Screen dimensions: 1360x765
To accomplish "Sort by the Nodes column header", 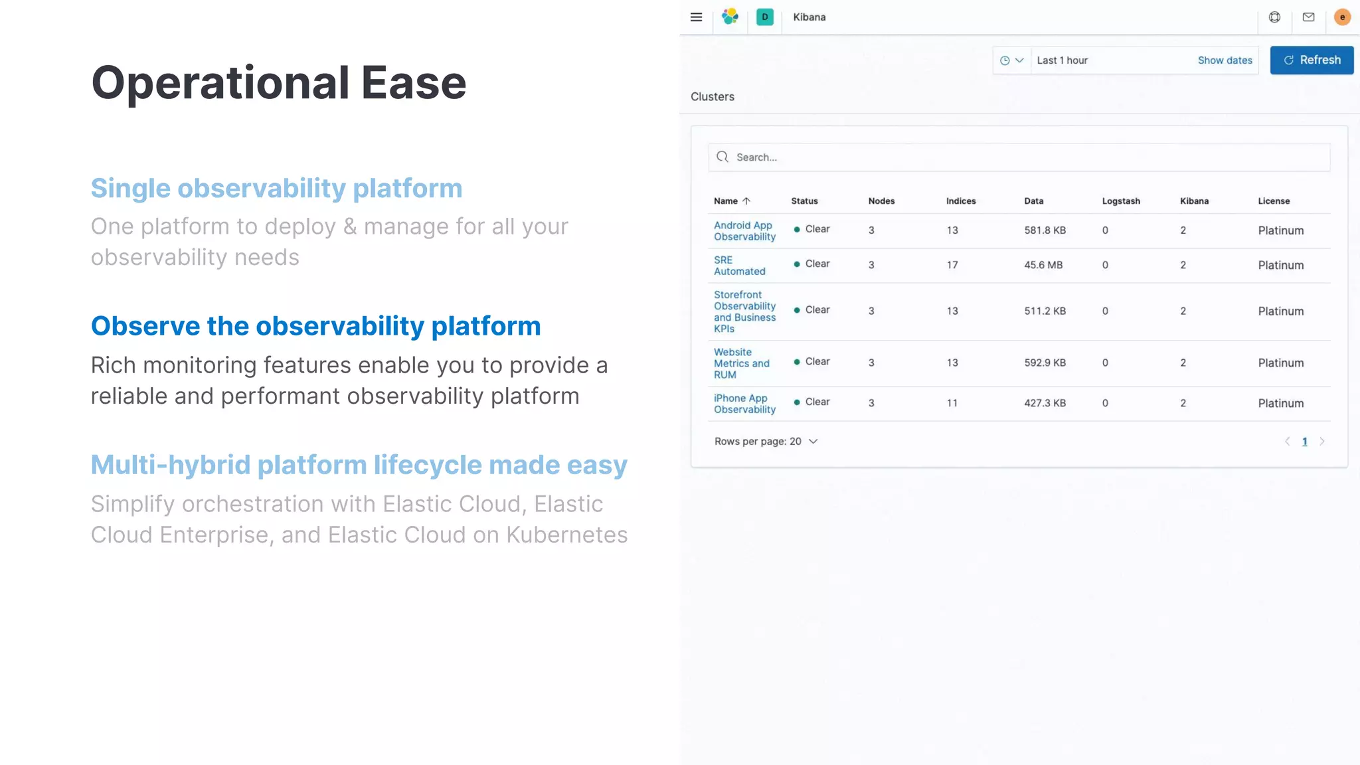I will pos(881,201).
